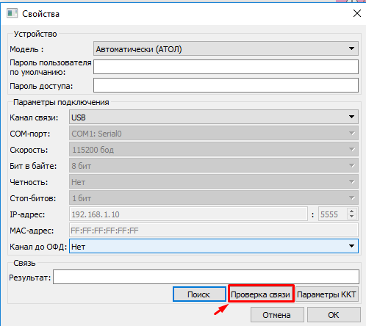The image size is (366, 326).
Task: Click the IP-адрес field 192.168.1.10
Action: tap(188, 214)
